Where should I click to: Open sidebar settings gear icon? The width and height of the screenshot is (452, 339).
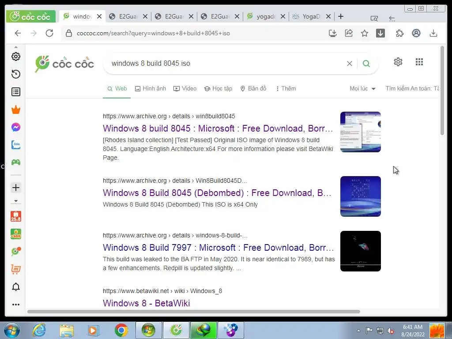click(x=16, y=56)
